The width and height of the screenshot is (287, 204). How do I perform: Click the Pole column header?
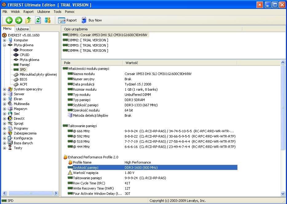[x=92, y=63]
